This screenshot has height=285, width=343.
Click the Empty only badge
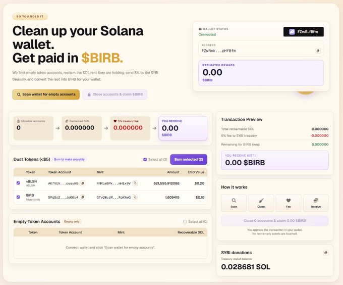point(72,222)
